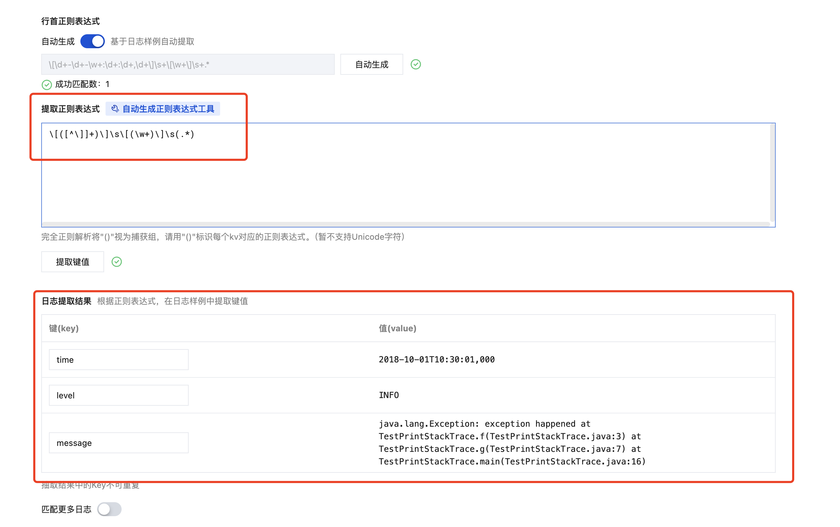Viewport: 840px width, 527px height.
Task: Click the 值(value) column header
Action: tap(397, 328)
